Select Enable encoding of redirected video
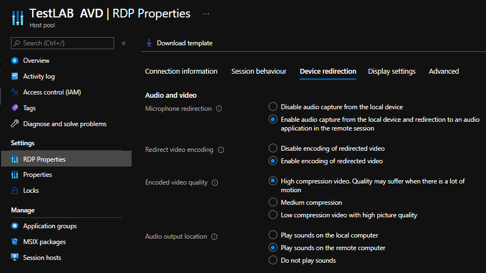The width and height of the screenshot is (486, 273). point(273,161)
